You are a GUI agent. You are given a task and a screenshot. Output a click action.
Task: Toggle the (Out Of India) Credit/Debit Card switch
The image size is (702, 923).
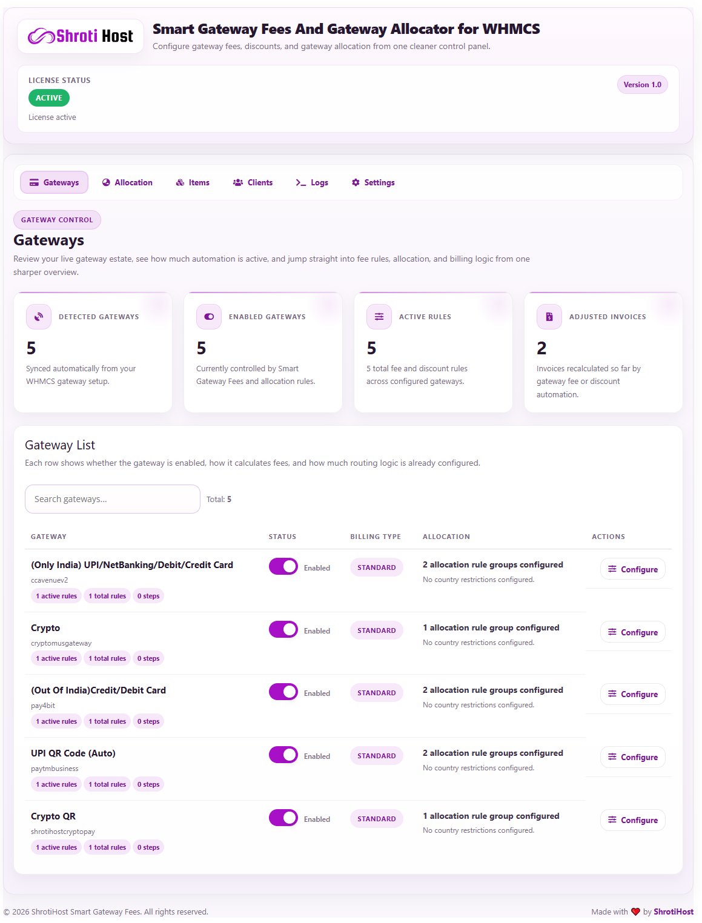pyautogui.click(x=283, y=692)
